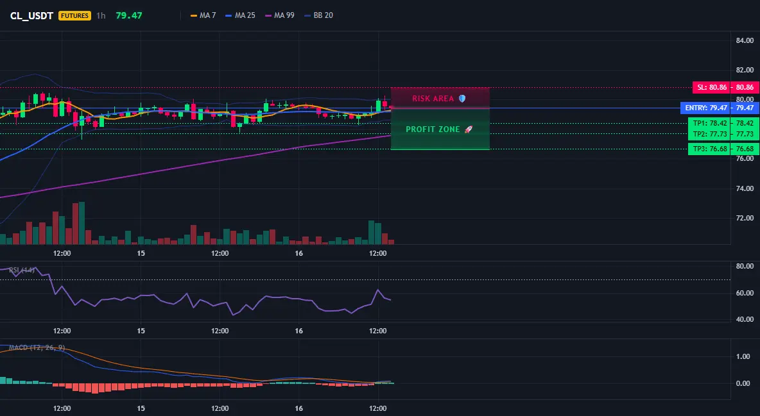Click the TP1: 78.42 price tag
760x416 pixels.
[x=709, y=124]
